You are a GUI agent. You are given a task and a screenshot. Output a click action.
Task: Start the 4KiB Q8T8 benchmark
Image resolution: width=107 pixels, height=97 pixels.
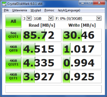(x=13, y=49)
